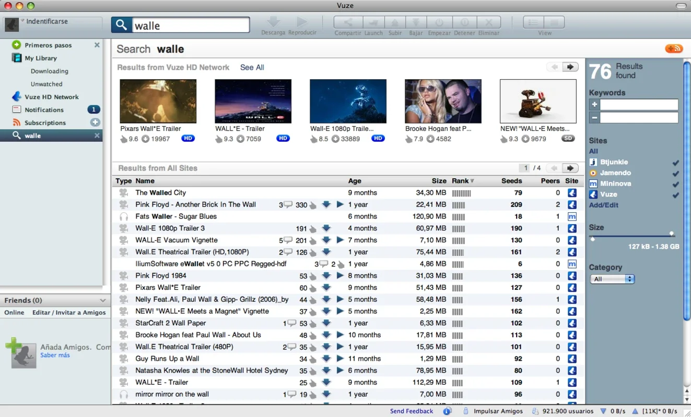Screen dimensions: 691x417
Task: Switch to the left View mode button
Action: [x=534, y=22]
